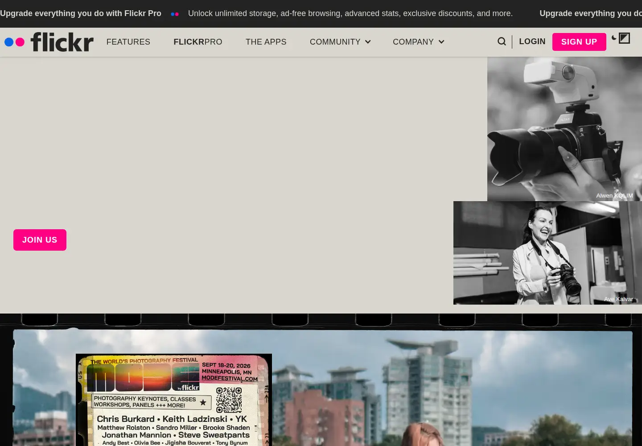Click the "Chris Burkard" name on the poster
This screenshot has width=642, height=446.
pos(126,419)
